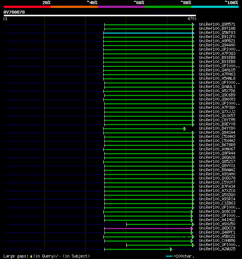Open hit UniRef100_Q9AXH3
This screenshot has width=242, height=259.
217,99
